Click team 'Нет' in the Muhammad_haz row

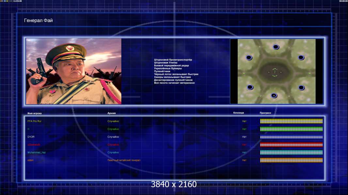pos(244,152)
